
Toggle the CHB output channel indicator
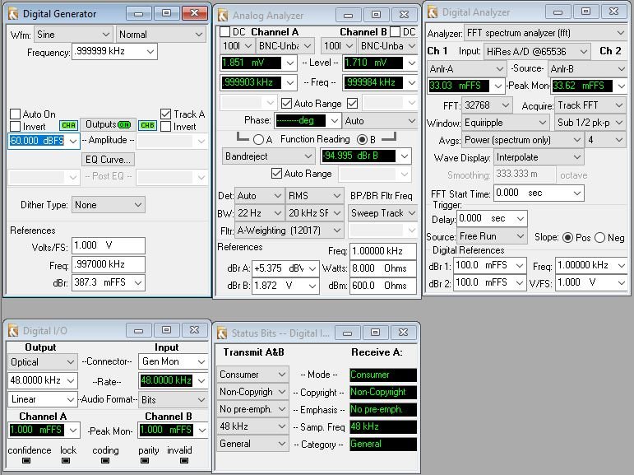pyautogui.click(x=147, y=125)
